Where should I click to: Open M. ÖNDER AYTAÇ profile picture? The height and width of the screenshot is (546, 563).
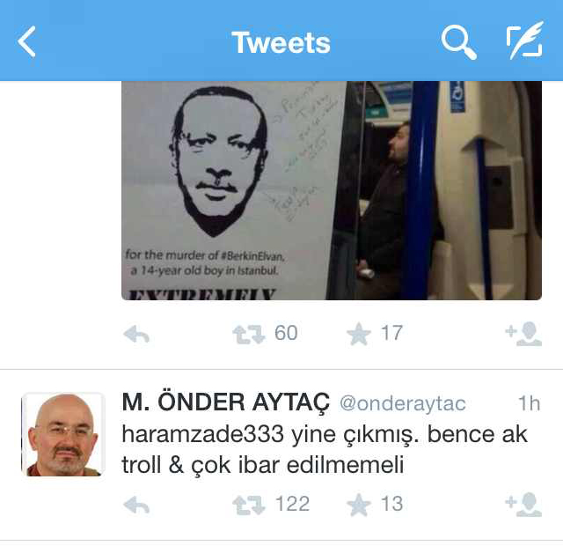point(63,434)
